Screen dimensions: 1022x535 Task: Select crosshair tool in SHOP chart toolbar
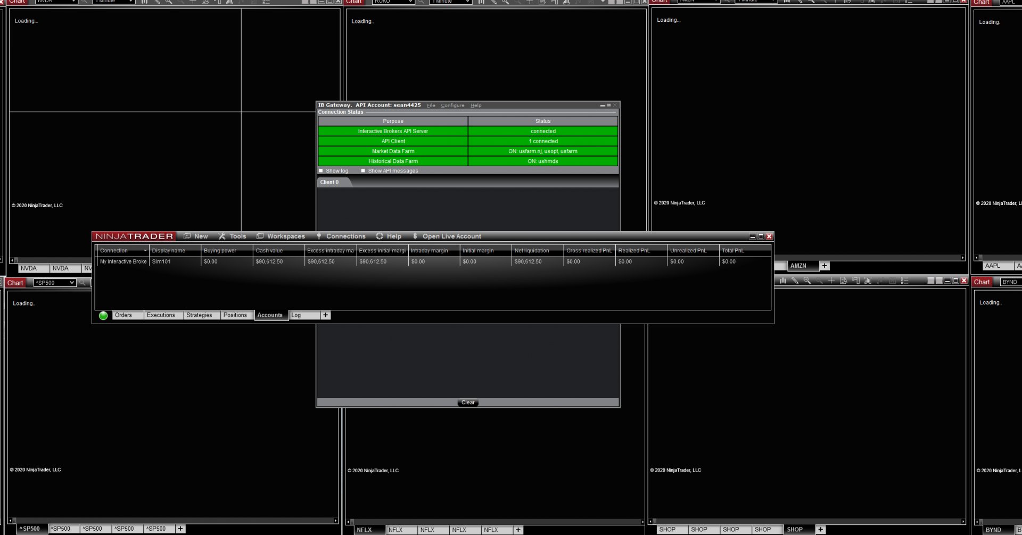(831, 281)
